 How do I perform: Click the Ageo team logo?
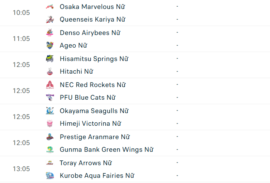coord(50,45)
